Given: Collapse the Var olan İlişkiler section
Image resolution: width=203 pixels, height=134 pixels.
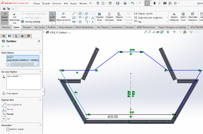Looking at the screenshot, I should [x=40, y=72].
